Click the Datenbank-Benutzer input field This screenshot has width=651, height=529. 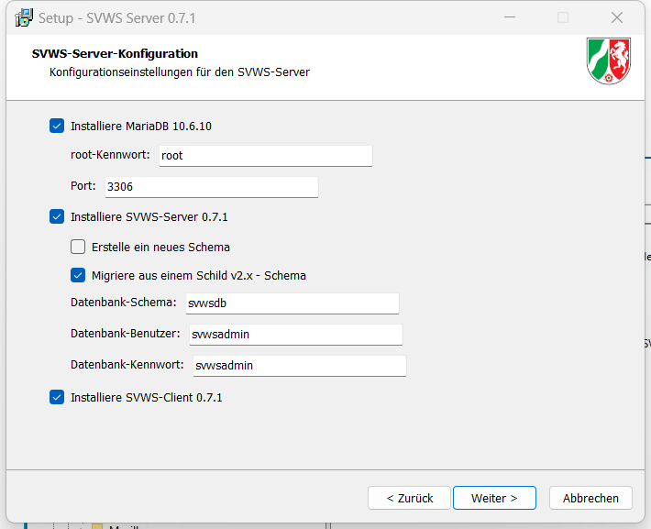296,335
